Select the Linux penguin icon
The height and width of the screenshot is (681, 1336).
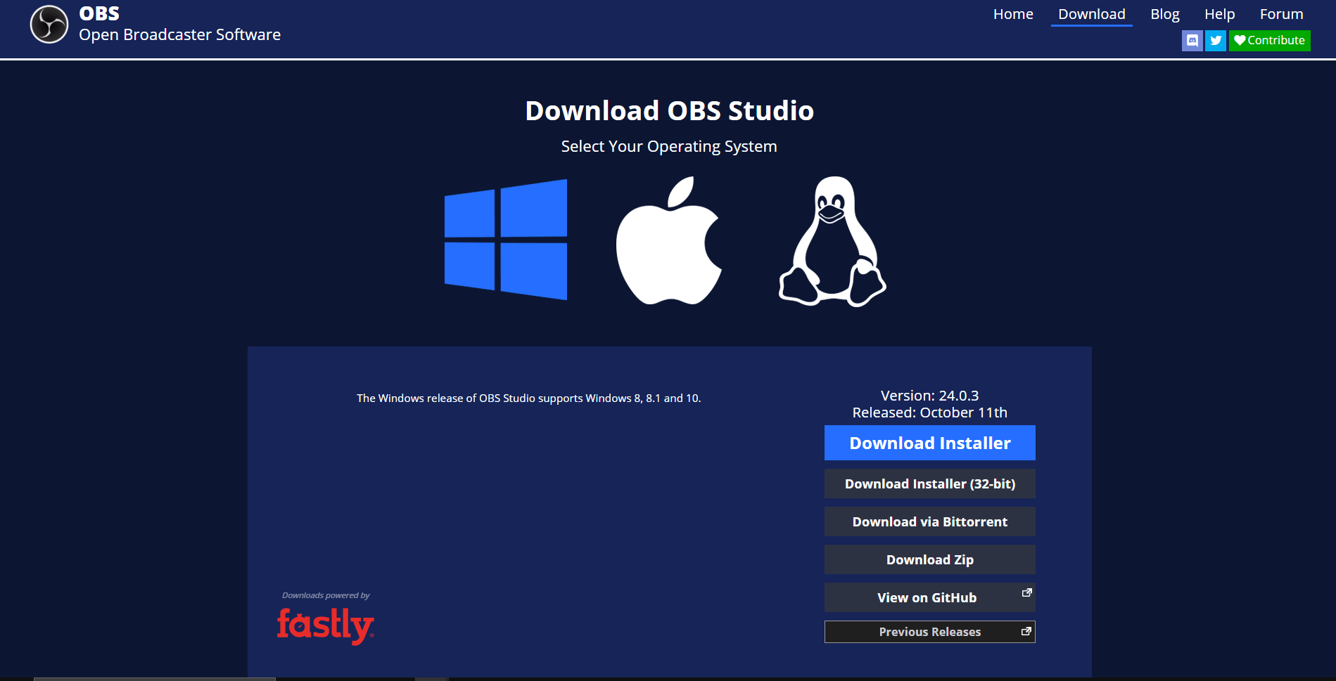click(x=832, y=241)
